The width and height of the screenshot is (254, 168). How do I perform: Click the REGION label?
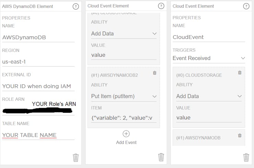click(x=11, y=50)
